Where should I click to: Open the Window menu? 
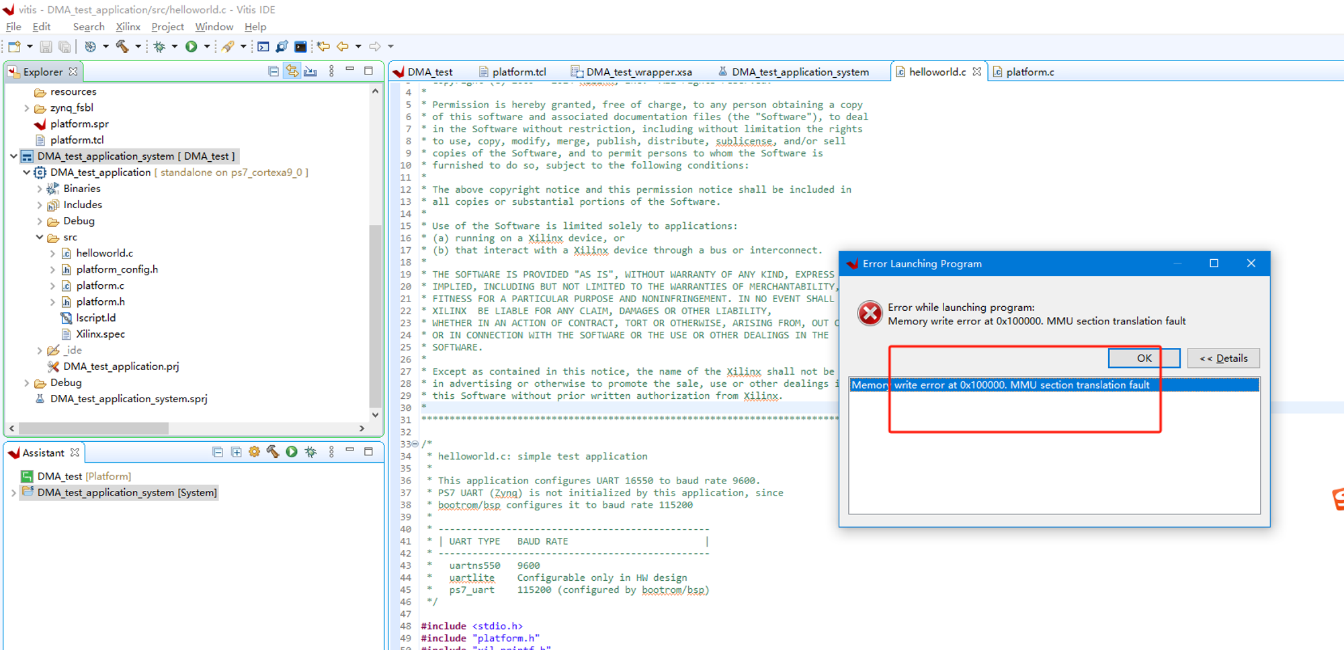[214, 27]
